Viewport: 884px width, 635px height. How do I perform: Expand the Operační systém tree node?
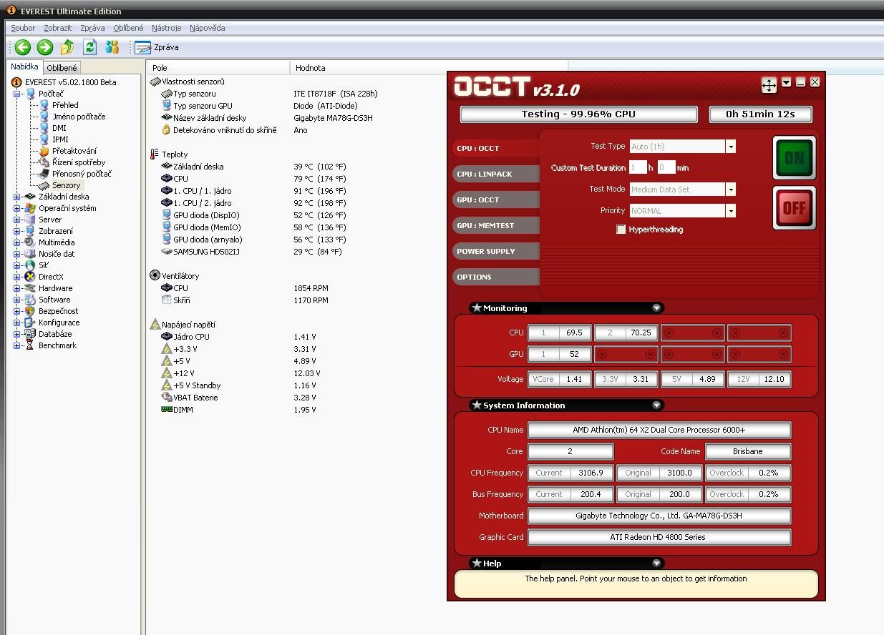click(x=16, y=208)
